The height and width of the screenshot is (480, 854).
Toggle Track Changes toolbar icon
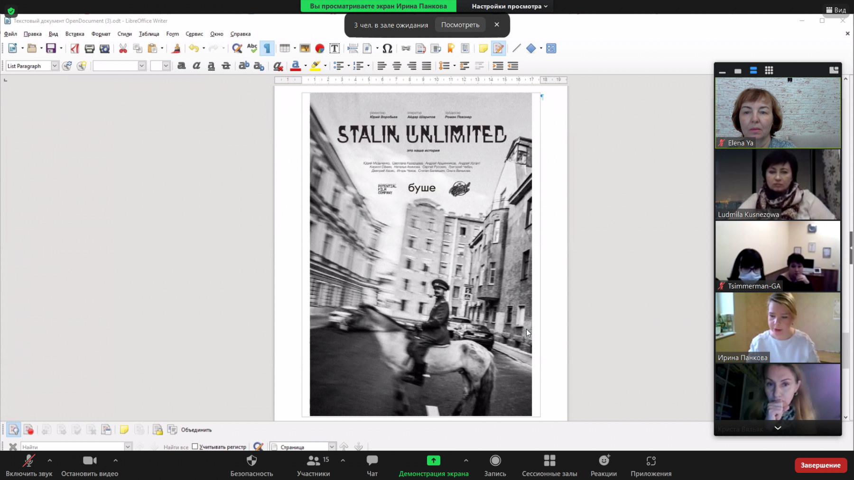[498, 48]
